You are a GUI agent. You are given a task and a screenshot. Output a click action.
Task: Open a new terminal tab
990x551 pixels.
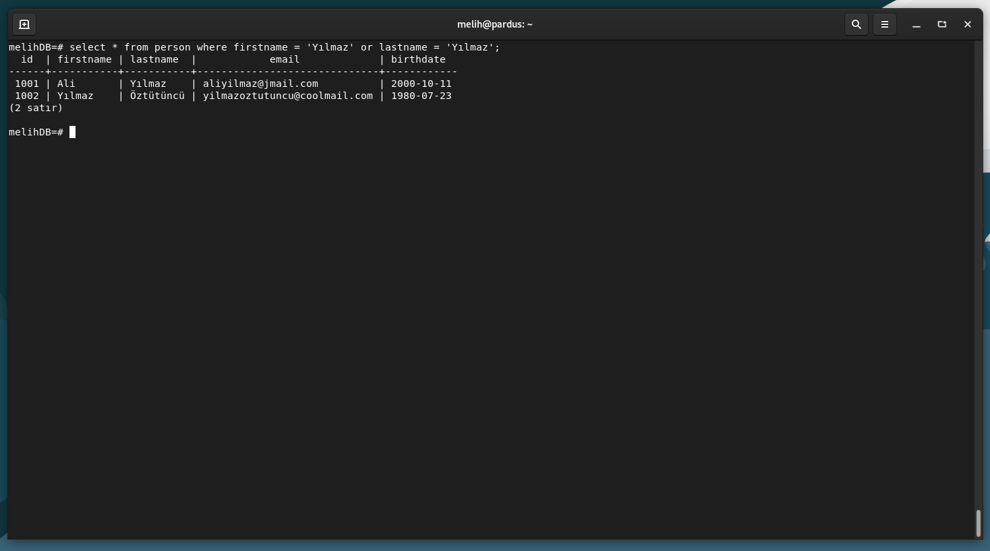[x=24, y=24]
